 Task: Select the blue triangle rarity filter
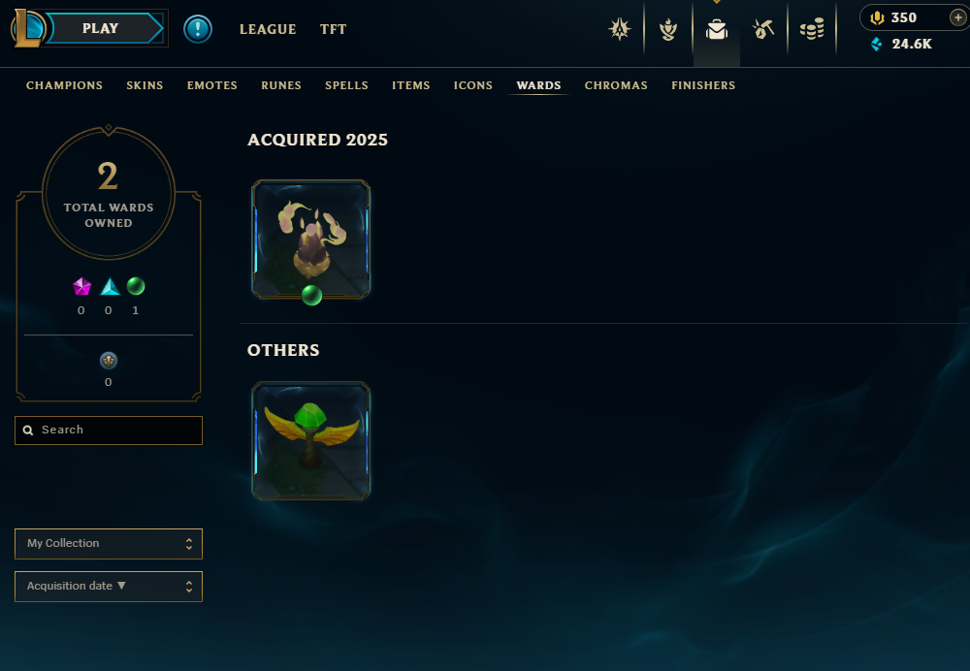(110, 286)
